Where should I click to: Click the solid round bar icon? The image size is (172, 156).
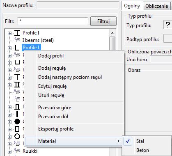click(x=17, y=122)
